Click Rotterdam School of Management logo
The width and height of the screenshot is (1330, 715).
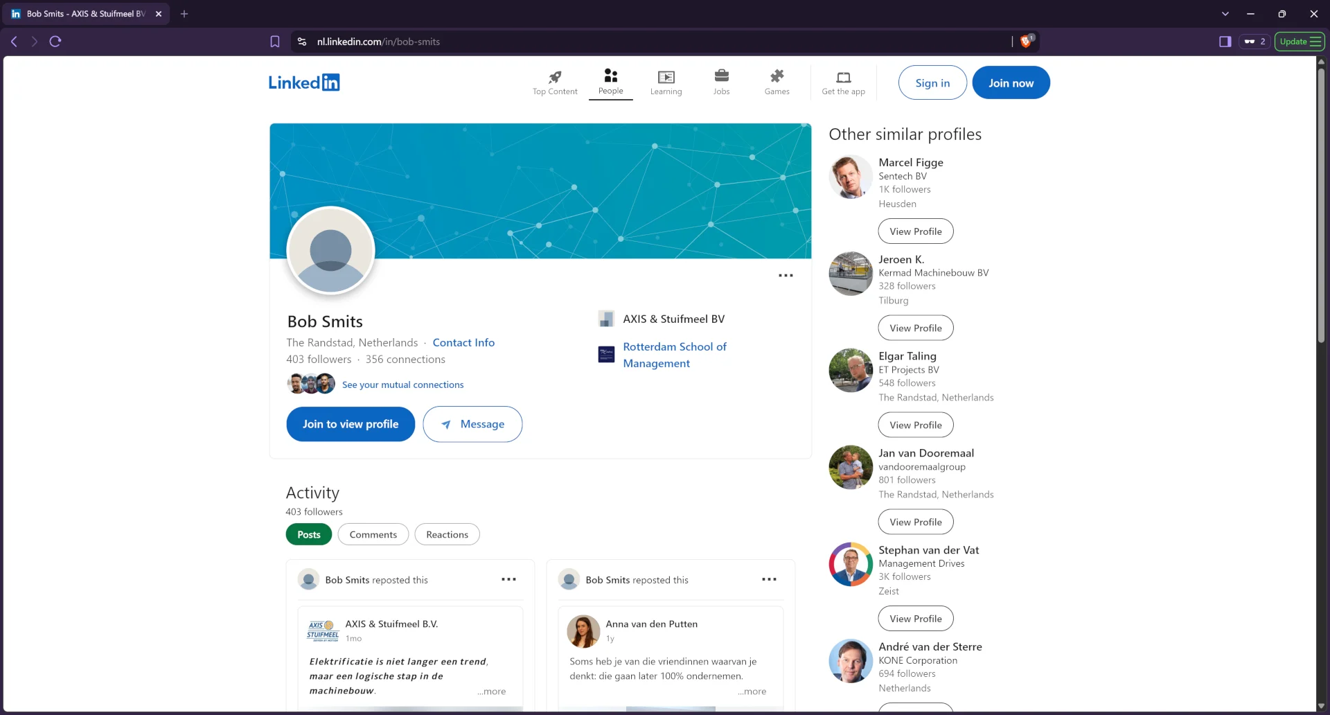606,355
